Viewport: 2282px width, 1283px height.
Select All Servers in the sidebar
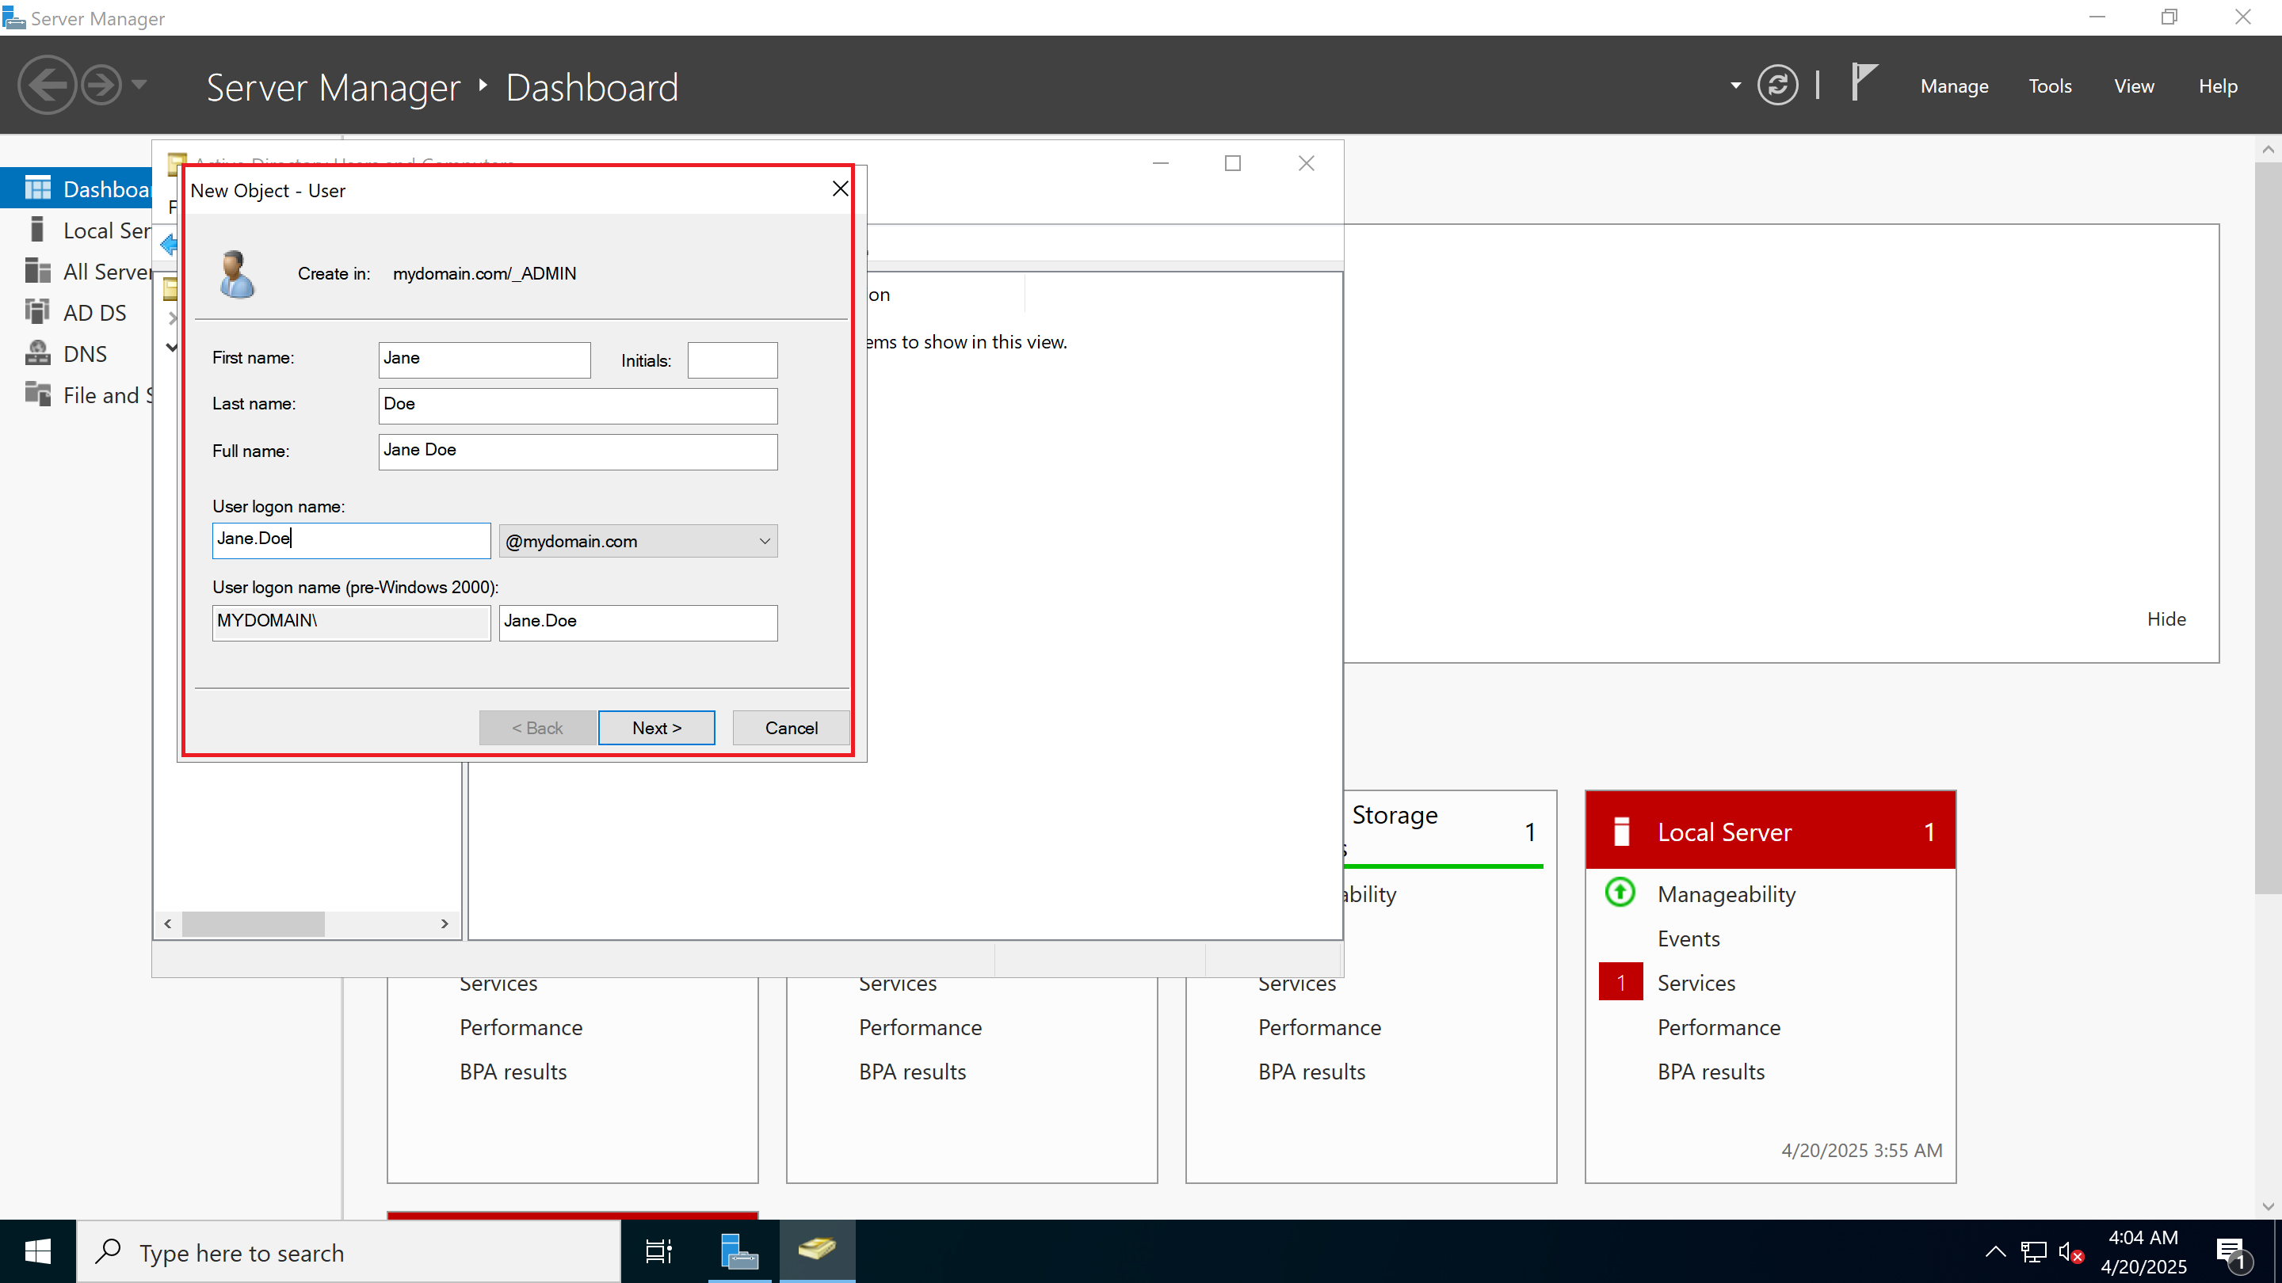[78, 271]
